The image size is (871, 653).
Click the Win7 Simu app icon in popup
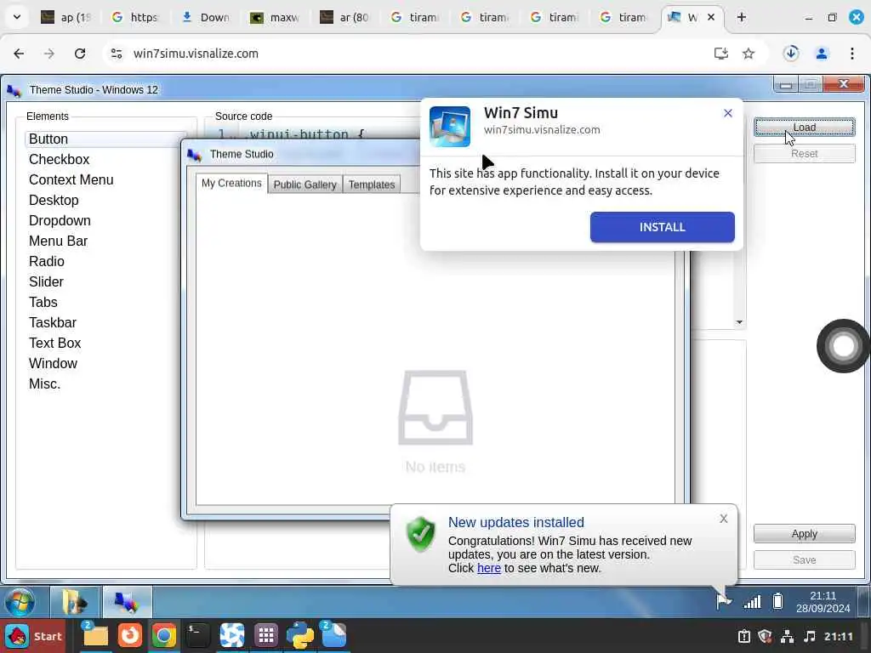[450, 127]
